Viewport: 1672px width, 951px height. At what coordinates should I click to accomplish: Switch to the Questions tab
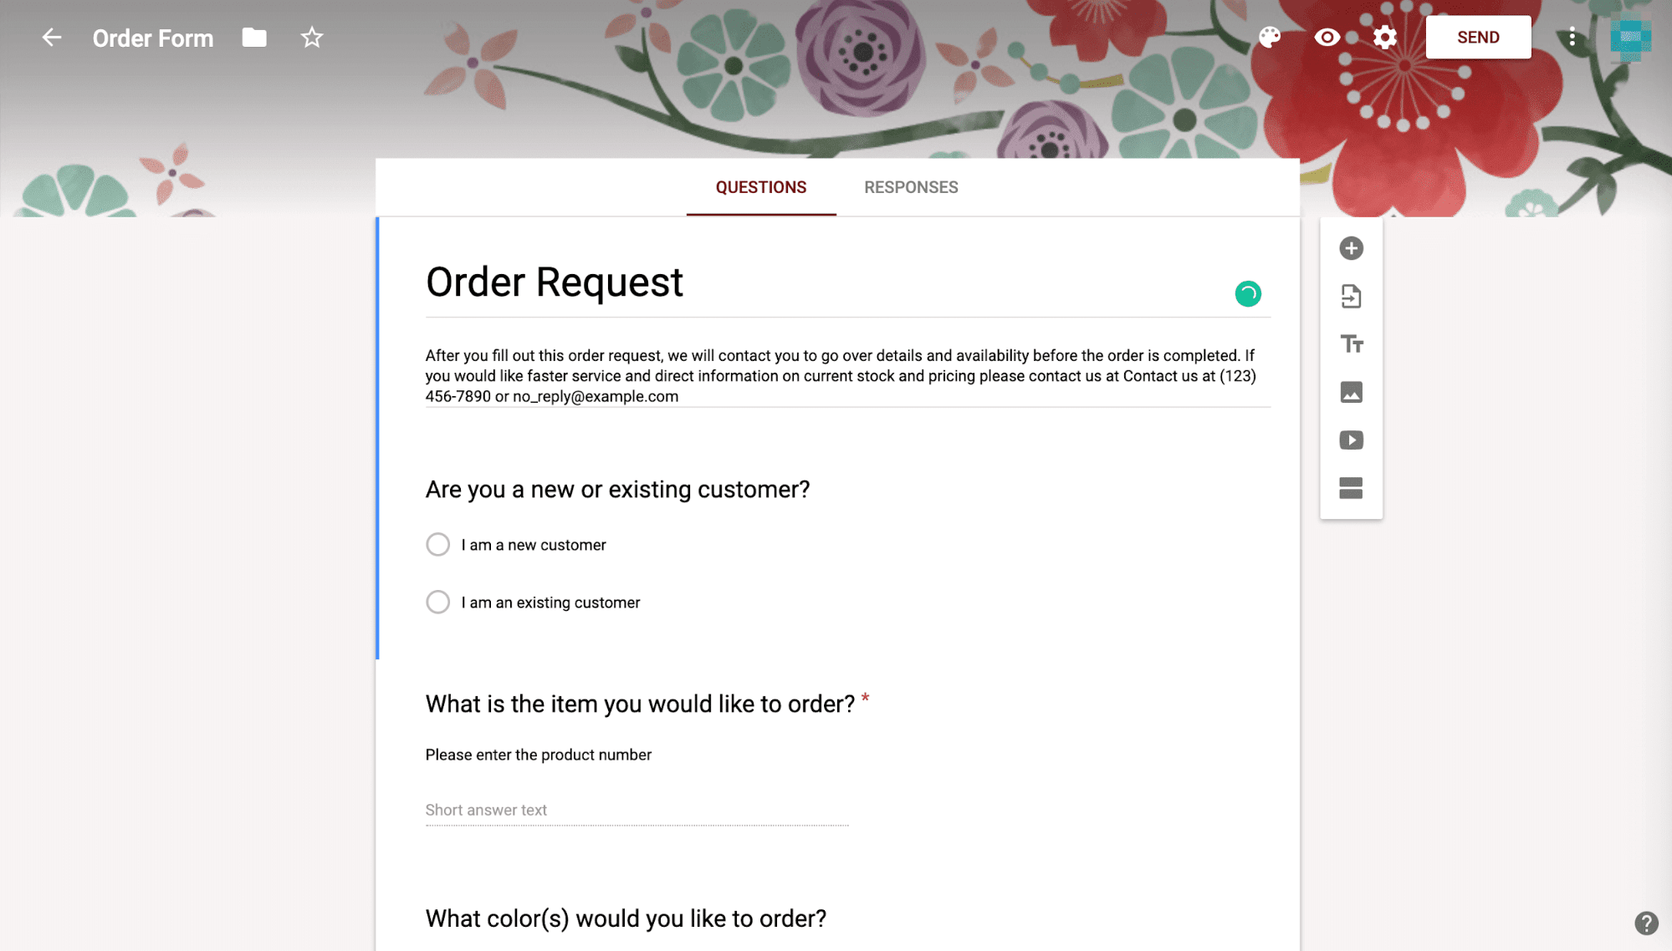tap(760, 187)
